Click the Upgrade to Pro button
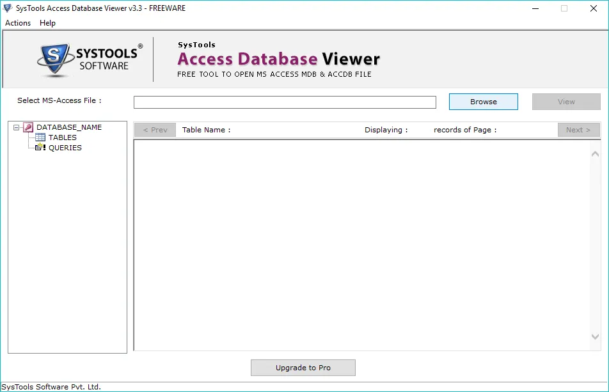The height and width of the screenshot is (392, 609). (x=303, y=368)
